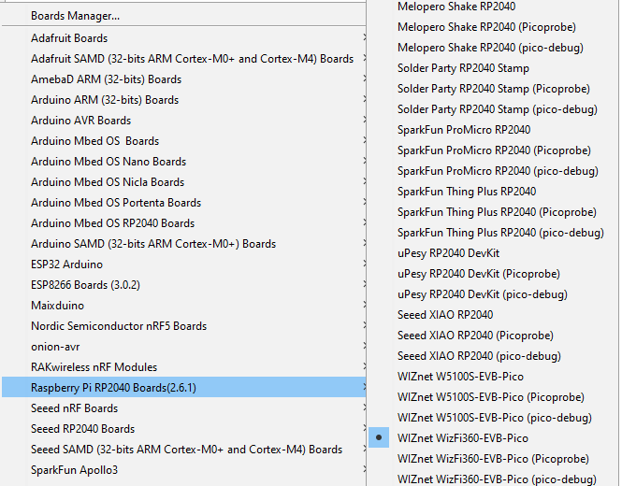This screenshot has height=486, width=622.
Task: Expand Nordic Semiconductor nRF5 Boards
Action: coord(183,326)
